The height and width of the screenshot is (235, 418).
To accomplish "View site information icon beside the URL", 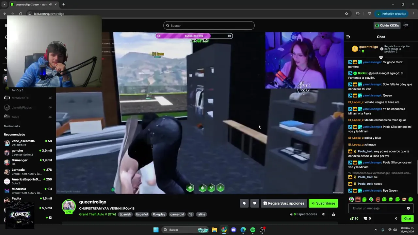I will (x=29, y=14).
